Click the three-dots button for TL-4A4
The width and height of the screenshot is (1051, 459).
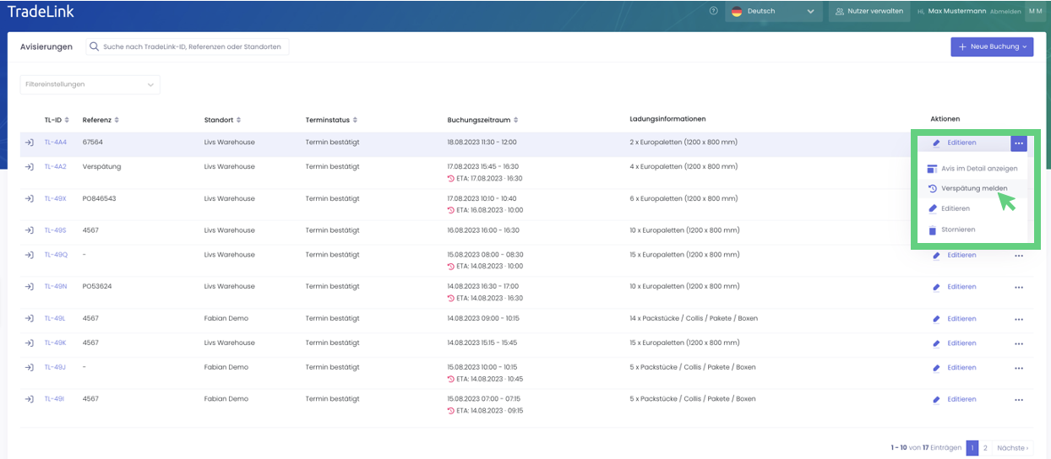1018,143
